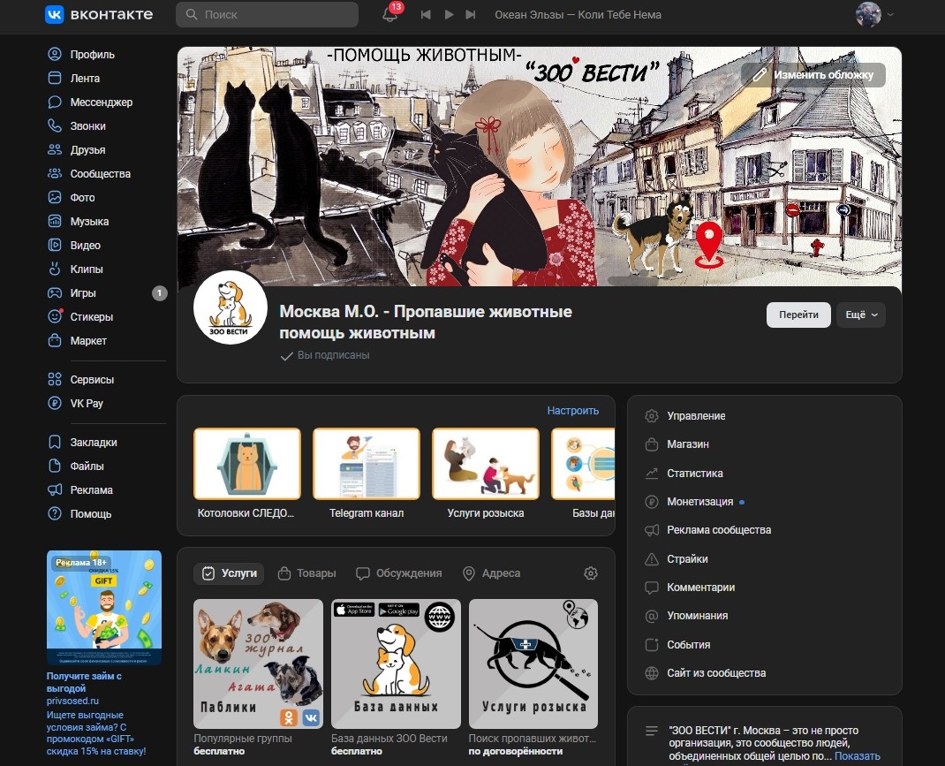Click the loan advertisement image
The height and width of the screenshot is (766, 945).
[104, 608]
